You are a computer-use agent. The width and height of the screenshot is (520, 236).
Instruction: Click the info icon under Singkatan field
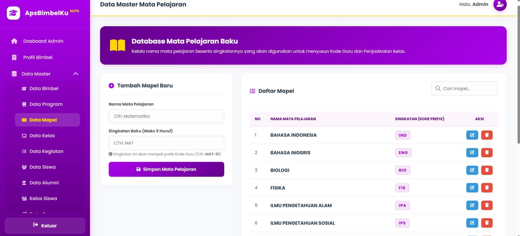tap(110, 154)
